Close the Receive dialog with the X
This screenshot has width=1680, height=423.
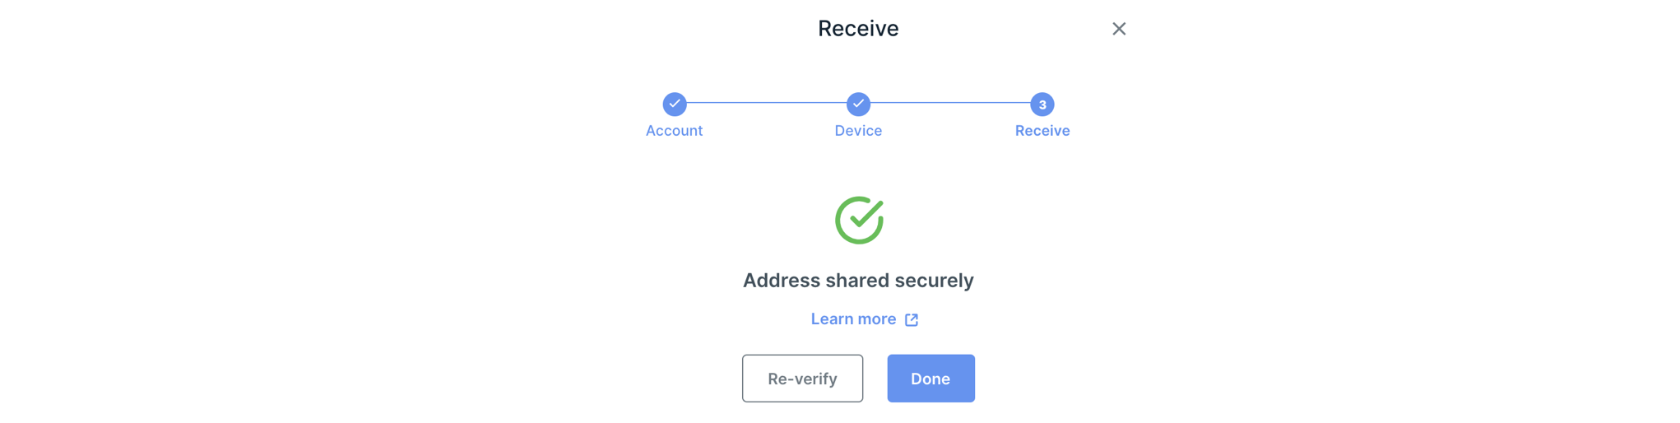[x=1119, y=29]
